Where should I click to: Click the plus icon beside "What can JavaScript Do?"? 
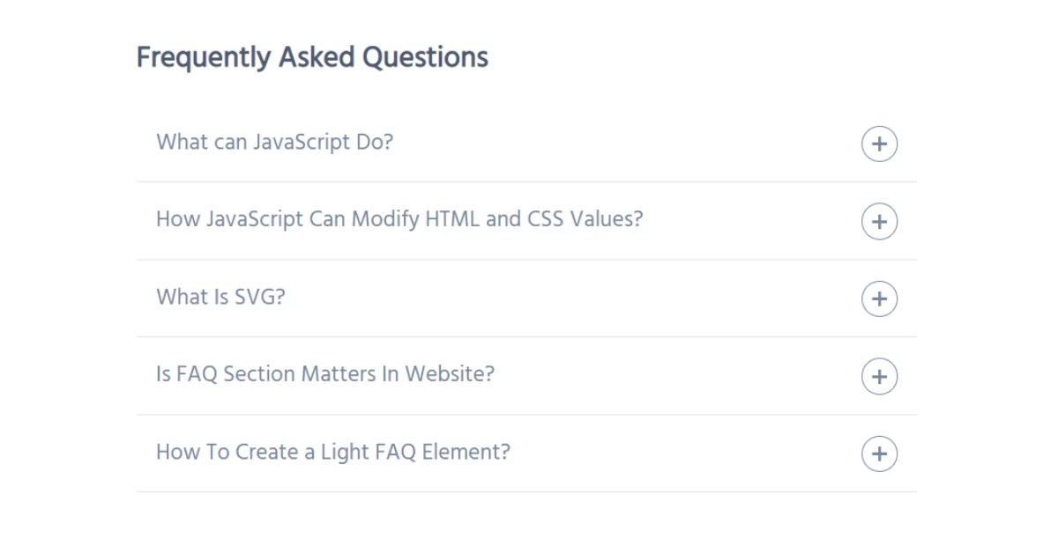(879, 143)
